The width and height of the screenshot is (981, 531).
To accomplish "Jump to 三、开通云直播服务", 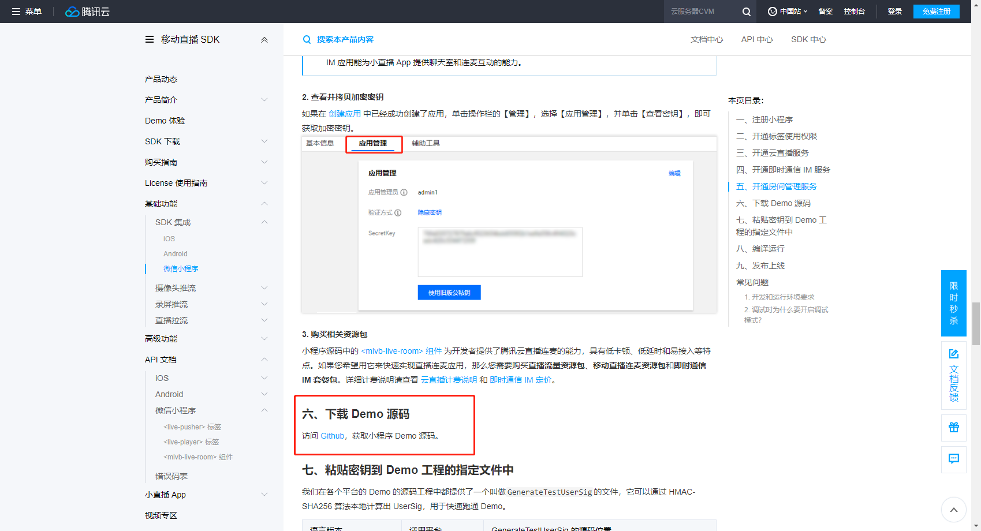I will pyautogui.click(x=773, y=153).
